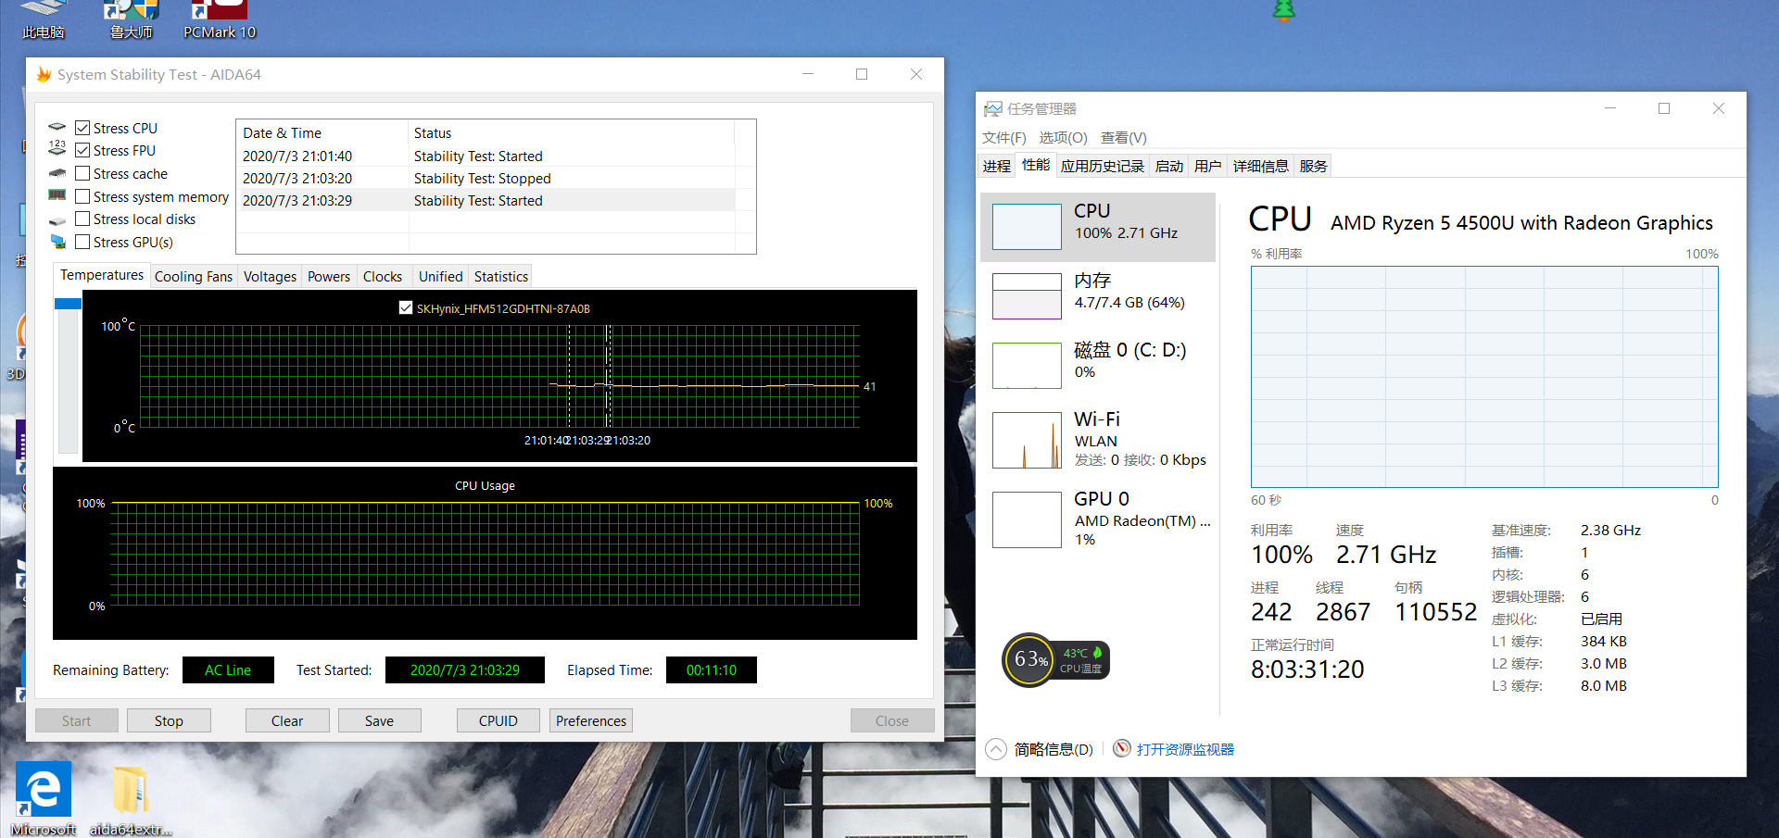Enable the Stress CPU checkbox
The image size is (1779, 838).
pos(82,128)
